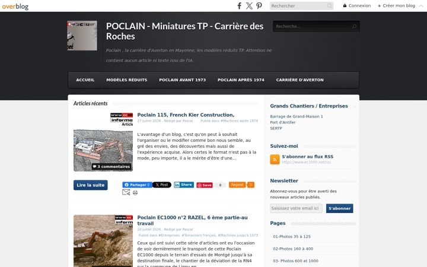Open Barrage de Grand-Maison 1 link
This screenshot has width=427, height=267.
click(x=297, y=116)
